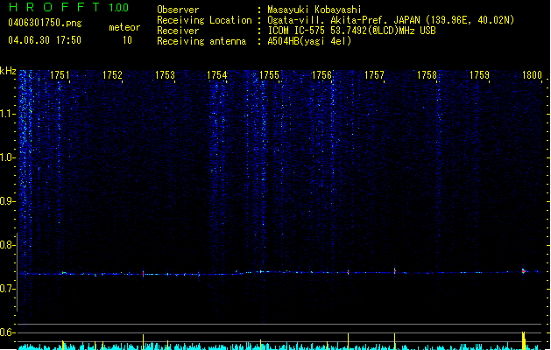
Task: Click the 1758 time label
Action: coord(427,75)
